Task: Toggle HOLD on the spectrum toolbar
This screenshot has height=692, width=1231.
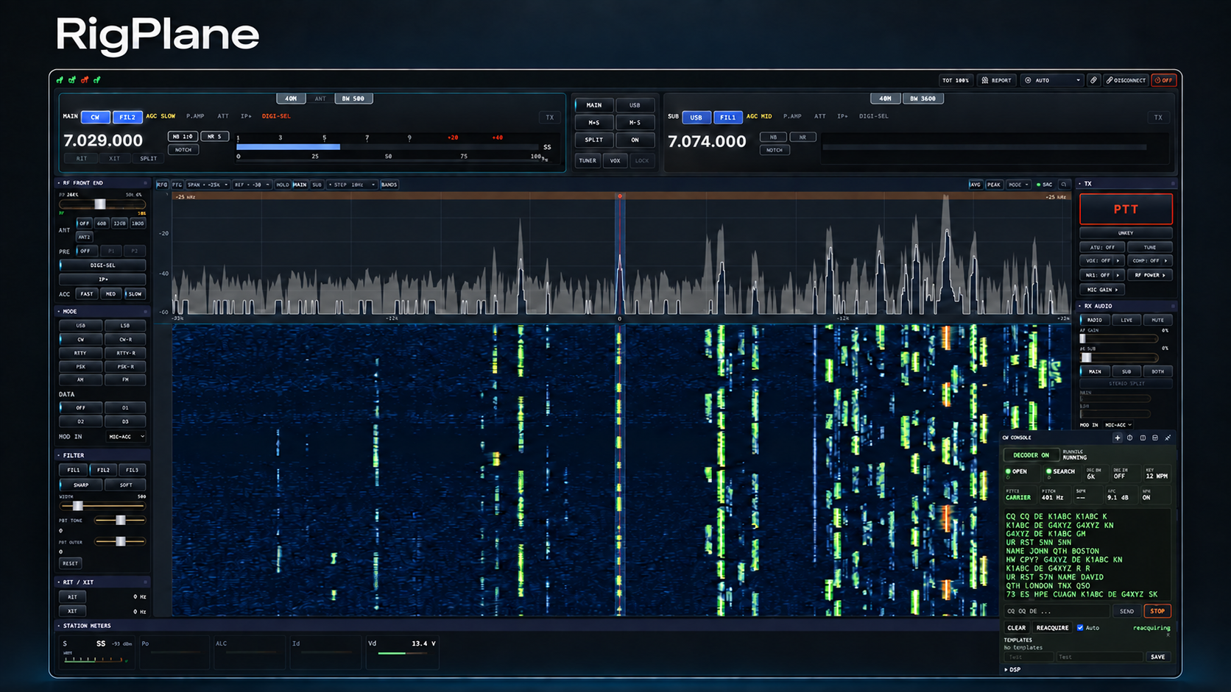Action: coord(283,185)
